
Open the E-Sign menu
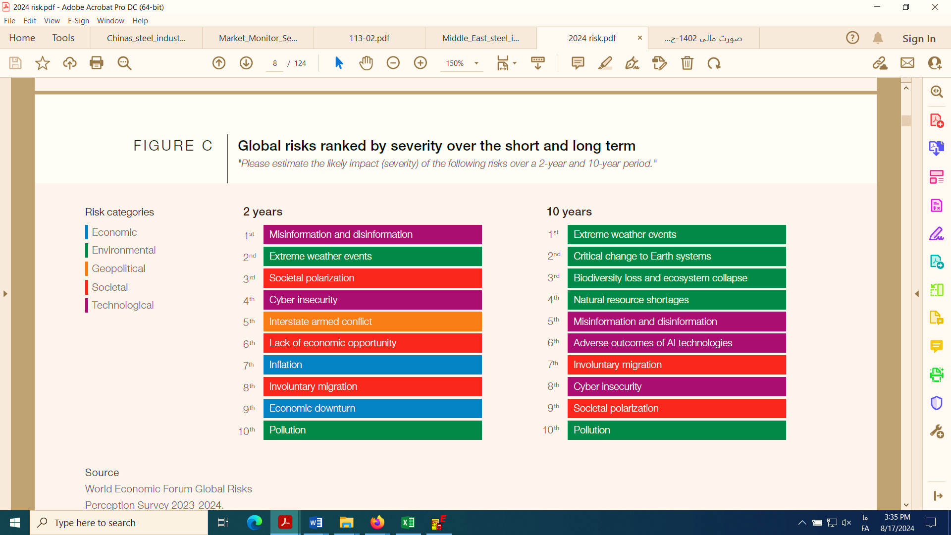pos(78,21)
